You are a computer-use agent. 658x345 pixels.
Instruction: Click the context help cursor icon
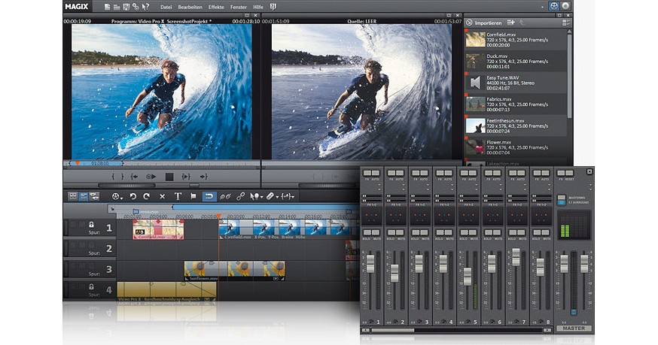coord(145,7)
